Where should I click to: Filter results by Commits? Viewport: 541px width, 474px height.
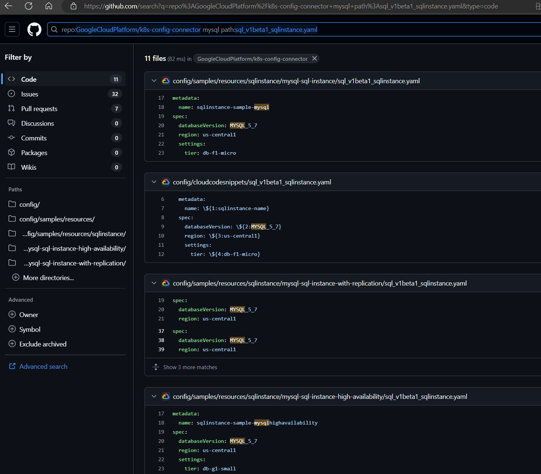65,138
